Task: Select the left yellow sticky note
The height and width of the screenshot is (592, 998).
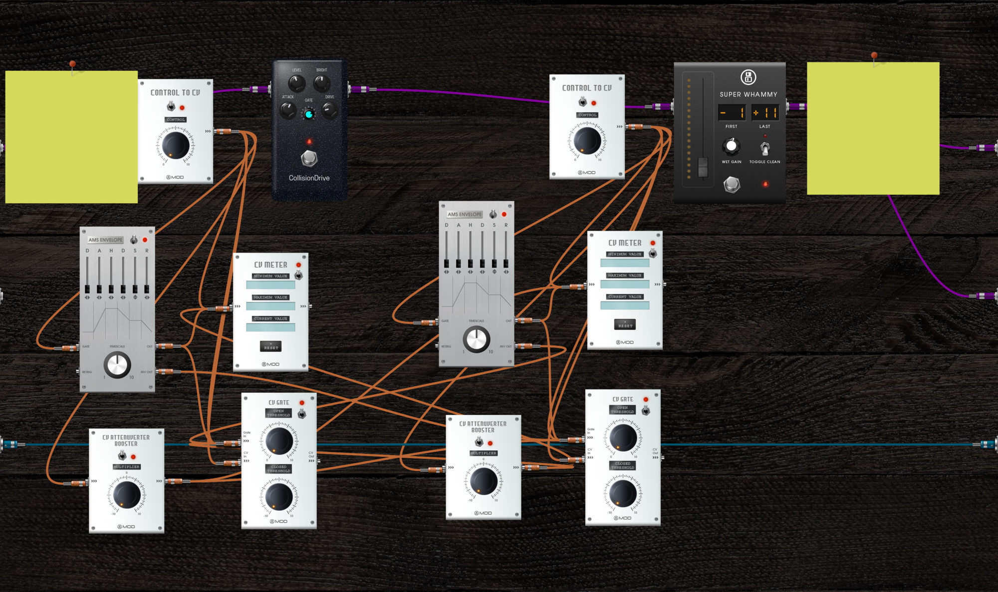Action: point(71,137)
